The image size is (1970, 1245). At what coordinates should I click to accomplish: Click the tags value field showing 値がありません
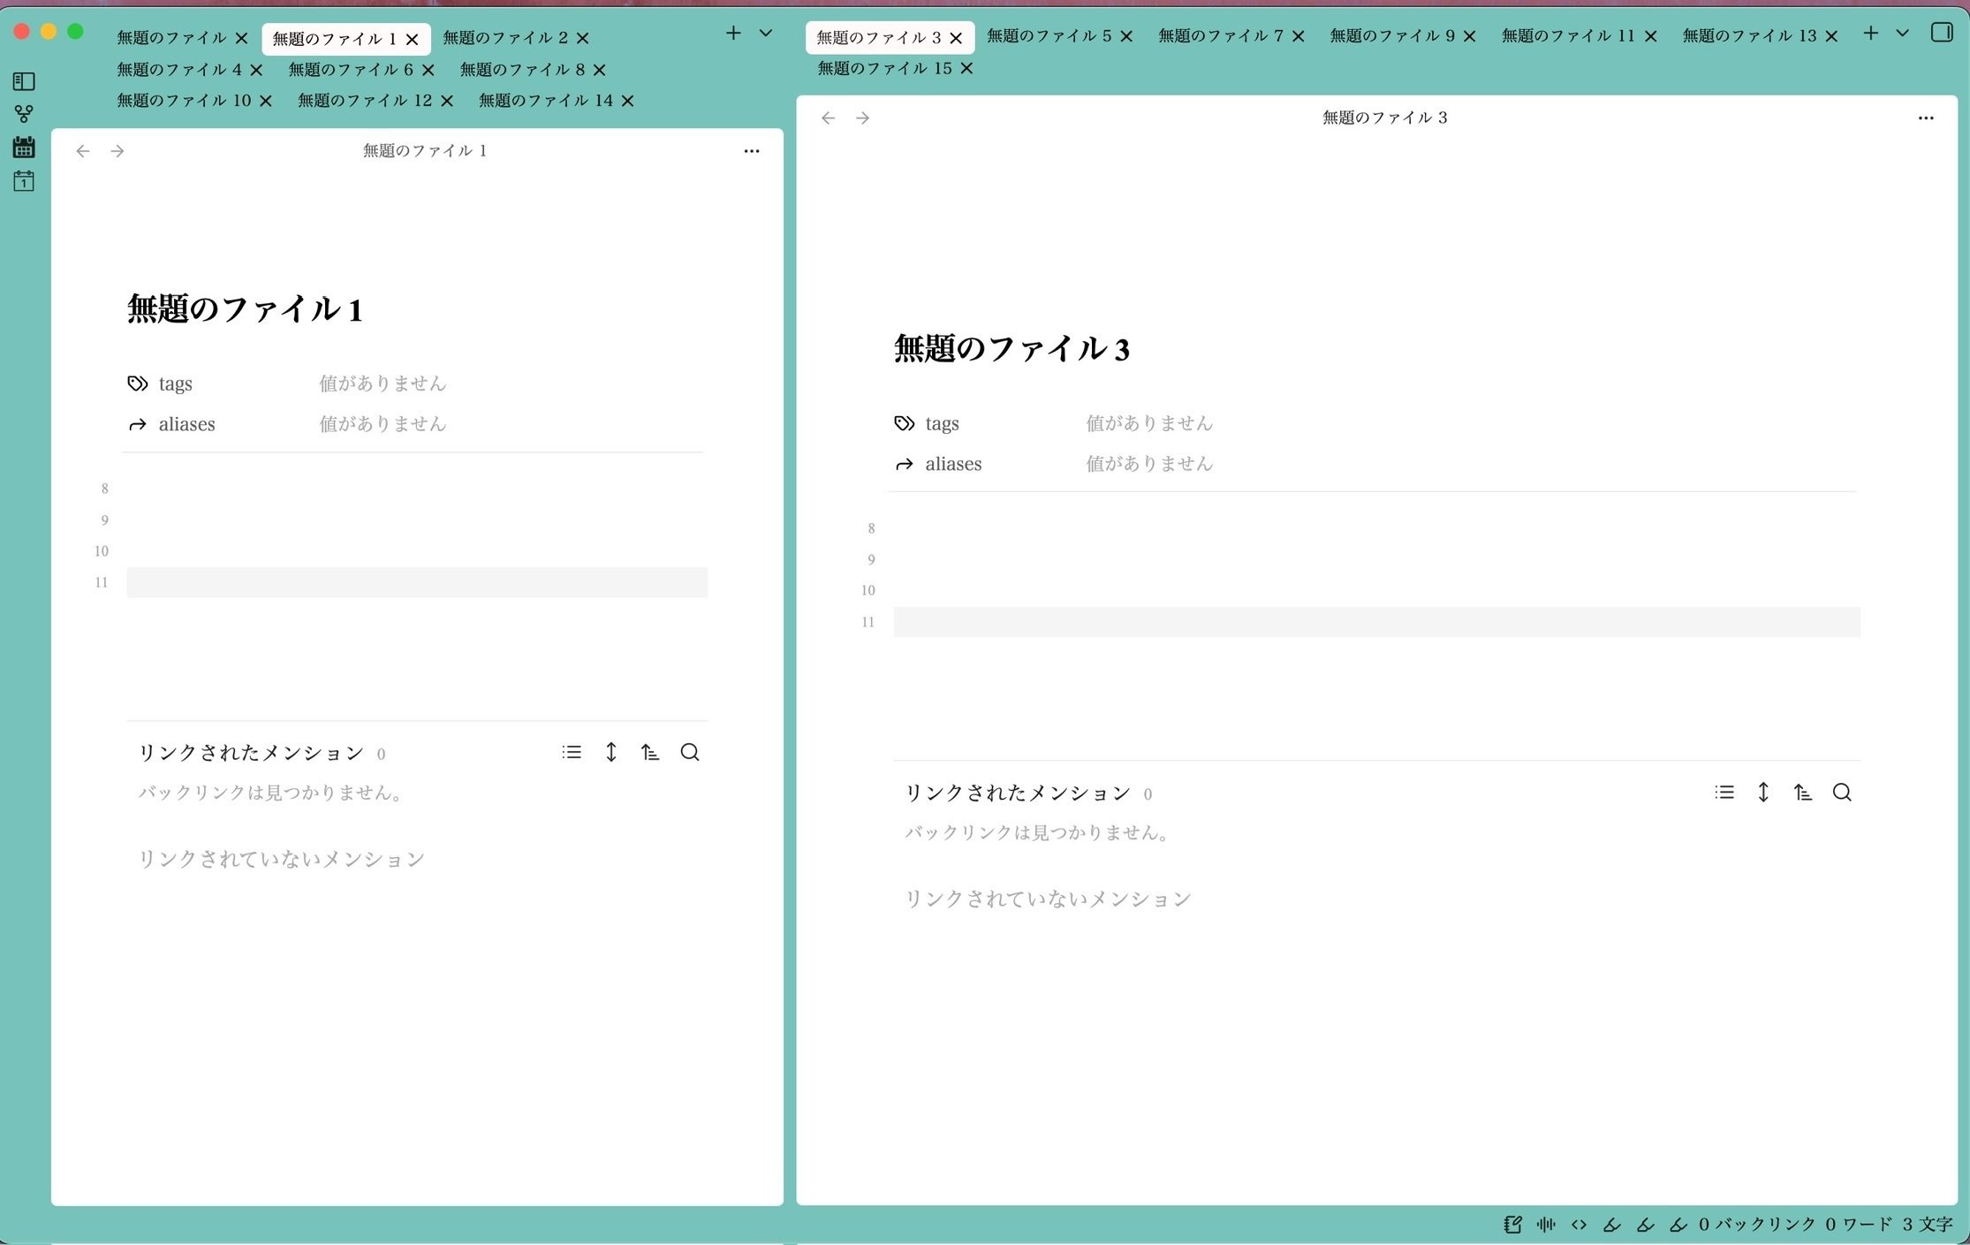point(383,383)
